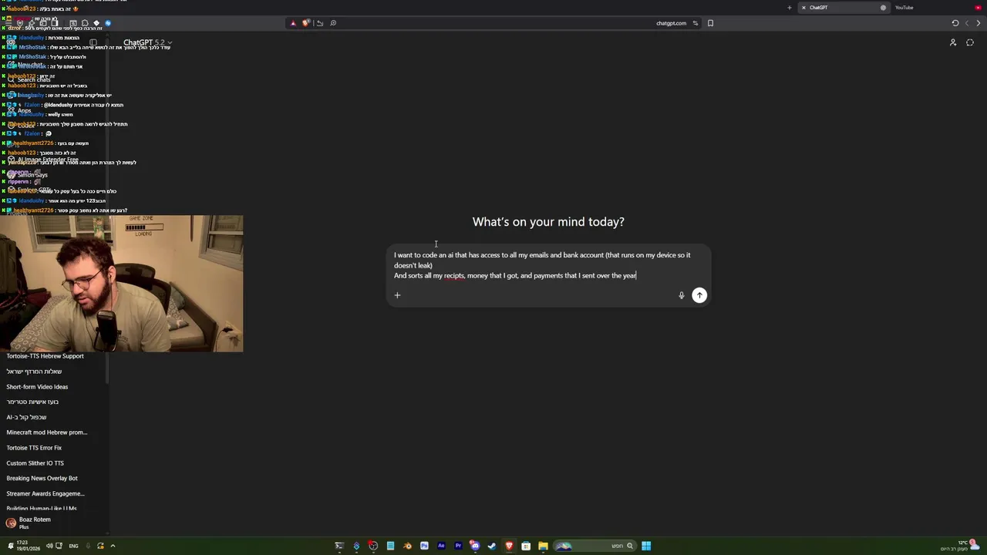Click the Brave Rewards triangle icon
Viewport: 987px width, 555px height.
pyautogui.click(x=293, y=23)
